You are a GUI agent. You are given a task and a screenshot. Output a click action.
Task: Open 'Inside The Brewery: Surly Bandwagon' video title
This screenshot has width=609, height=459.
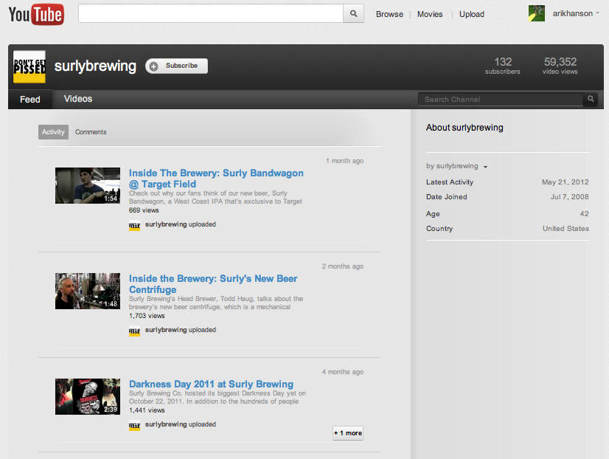tap(216, 179)
